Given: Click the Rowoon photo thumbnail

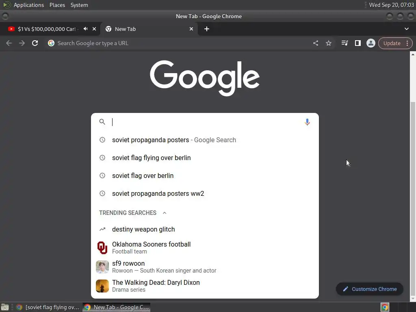Looking at the screenshot, I should tap(102, 266).
